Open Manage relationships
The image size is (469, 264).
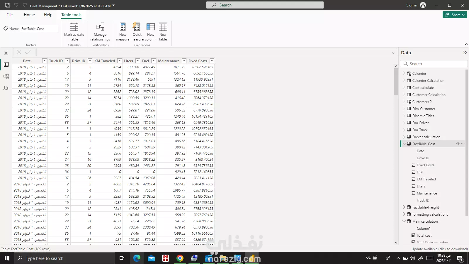pos(100,32)
